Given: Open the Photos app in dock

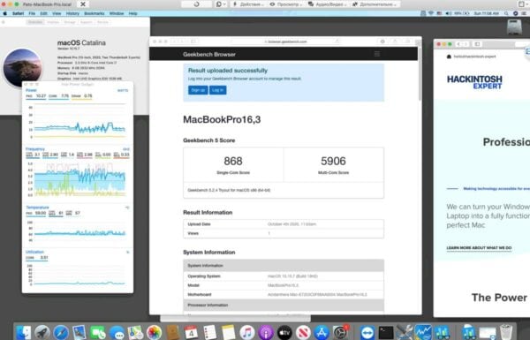Looking at the screenshot, I should [154, 333].
